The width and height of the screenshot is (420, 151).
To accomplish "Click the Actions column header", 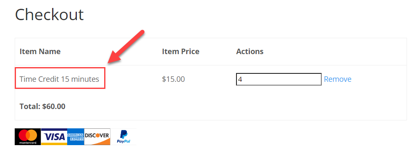I will tap(249, 52).
